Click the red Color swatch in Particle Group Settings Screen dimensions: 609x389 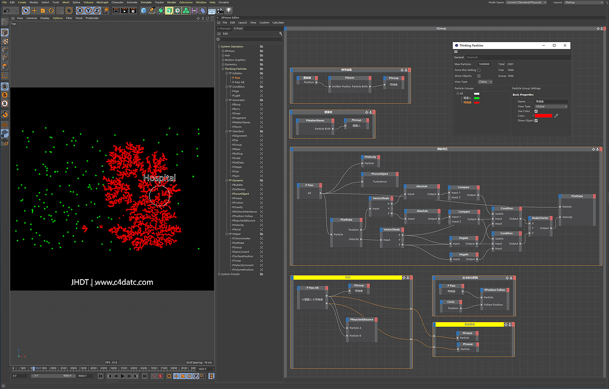[x=543, y=116]
